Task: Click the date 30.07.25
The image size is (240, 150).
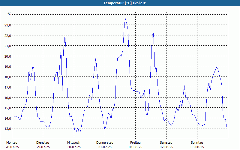Action: [74, 147]
